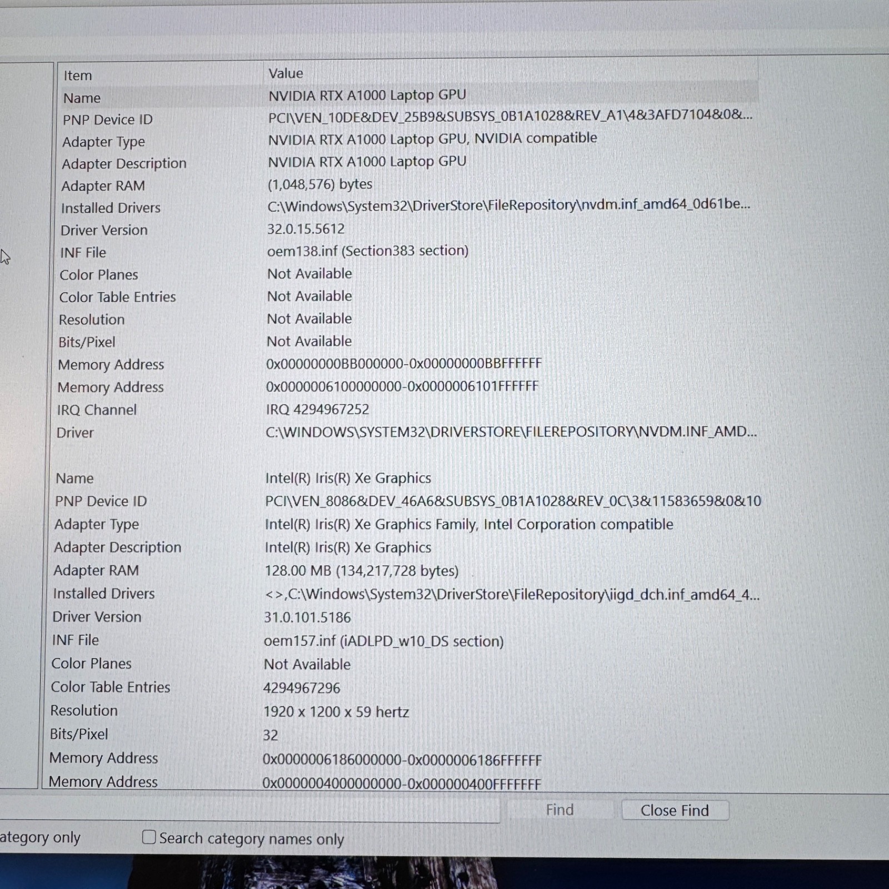
Task: Select Color Table Entries value 4294967296
Action: [x=302, y=688]
